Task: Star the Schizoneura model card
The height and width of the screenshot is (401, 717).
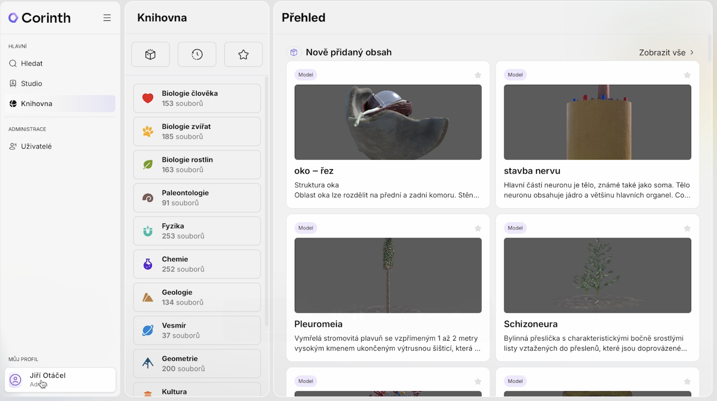Action: (x=687, y=228)
